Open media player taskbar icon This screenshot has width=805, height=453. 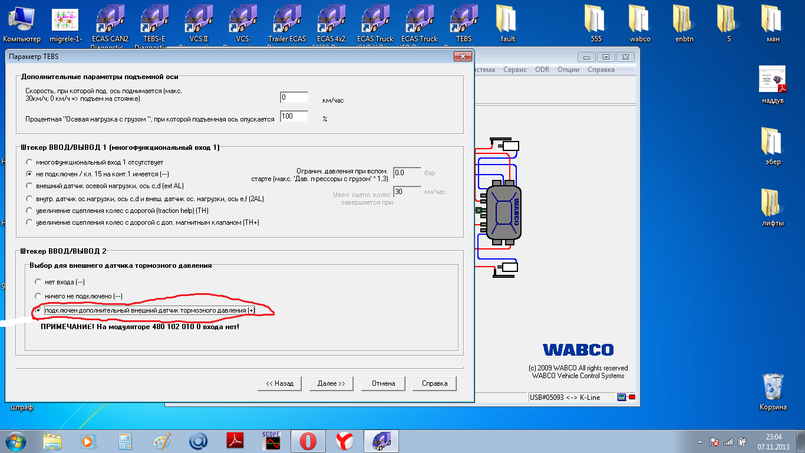(x=88, y=441)
